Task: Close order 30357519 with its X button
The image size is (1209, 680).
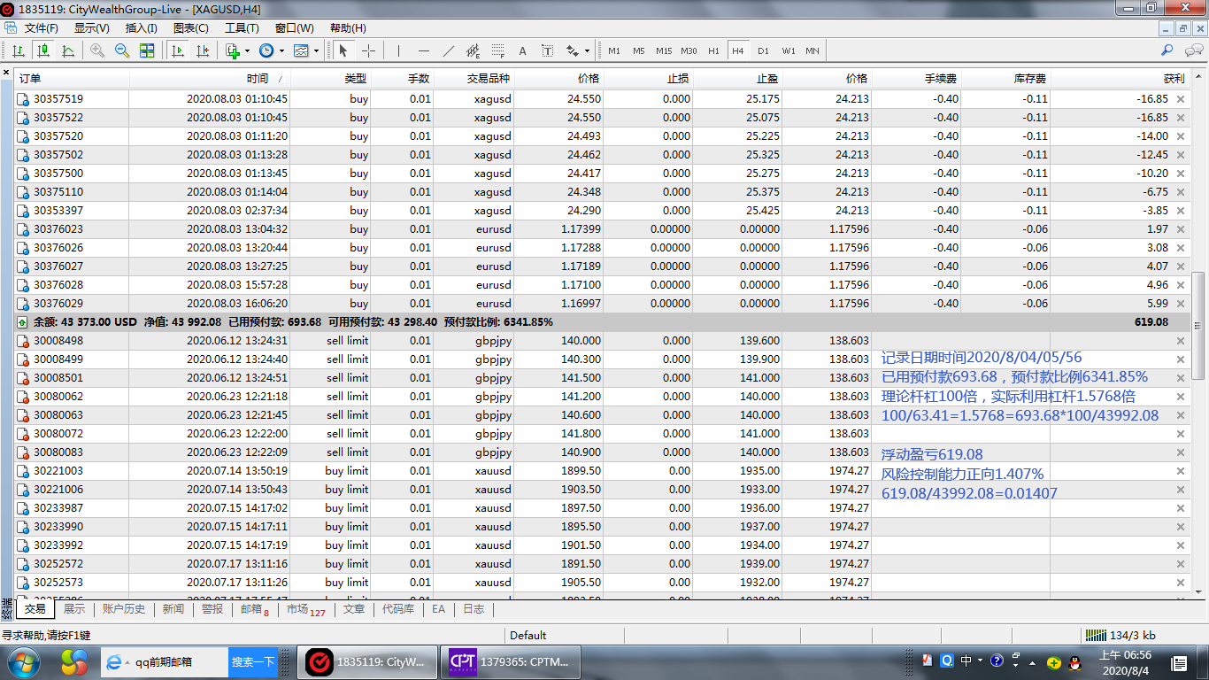Action: point(1180,99)
